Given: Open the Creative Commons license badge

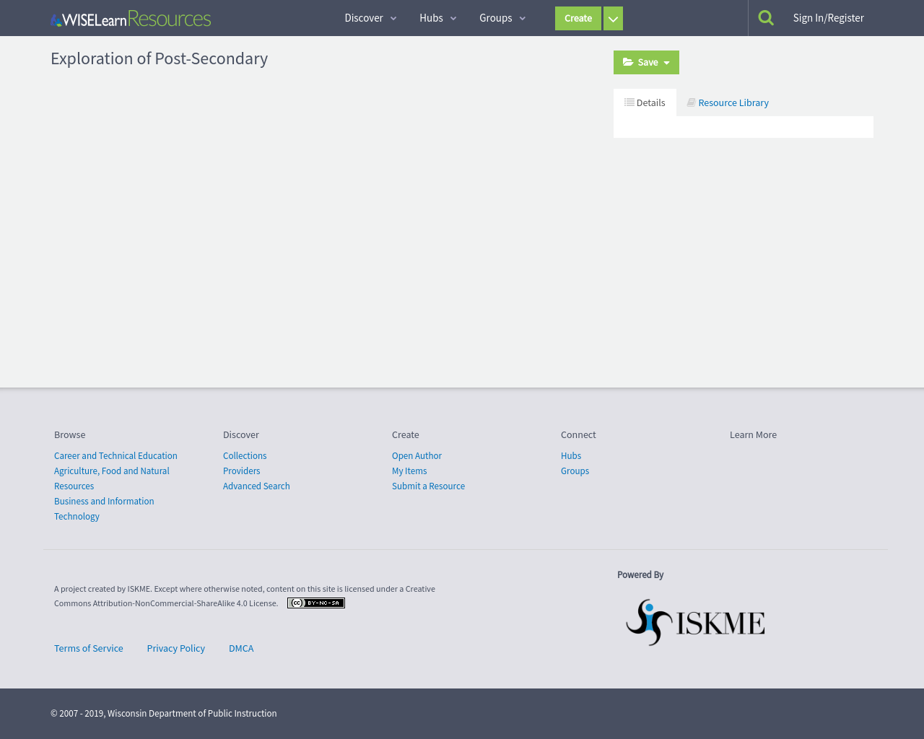Looking at the screenshot, I should pyautogui.click(x=315, y=602).
